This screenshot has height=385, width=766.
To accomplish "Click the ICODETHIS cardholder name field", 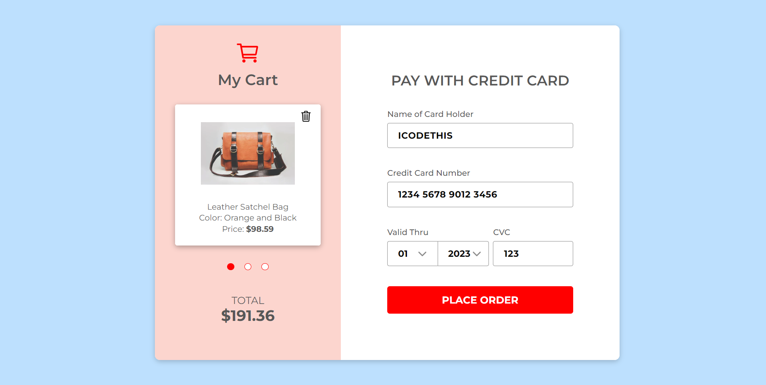I will pos(480,135).
